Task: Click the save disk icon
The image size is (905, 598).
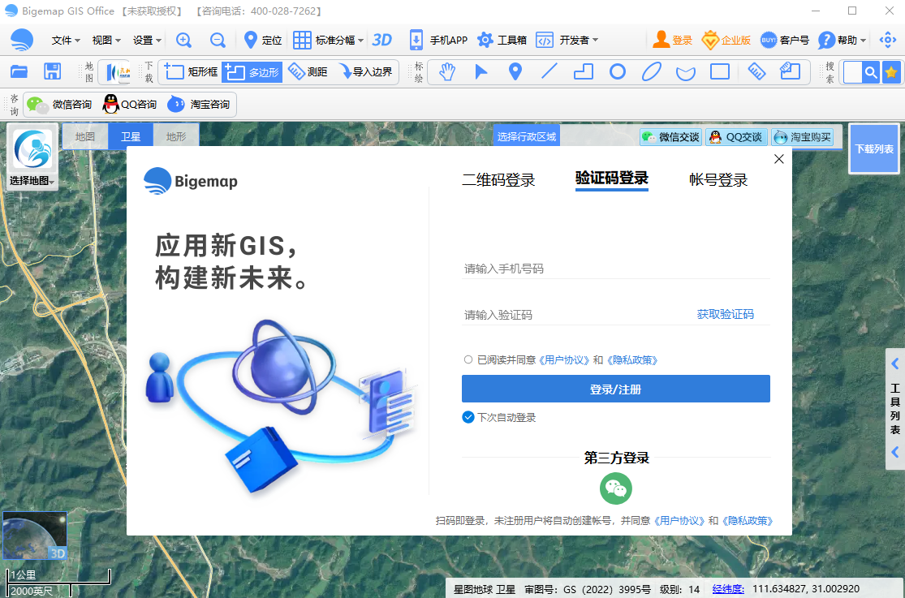Action: (53, 72)
